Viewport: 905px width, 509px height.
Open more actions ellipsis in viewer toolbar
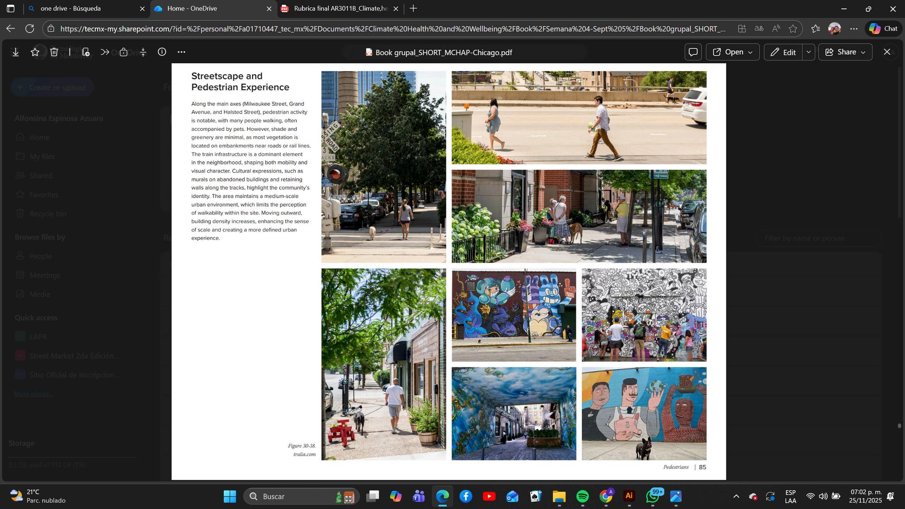tap(181, 52)
